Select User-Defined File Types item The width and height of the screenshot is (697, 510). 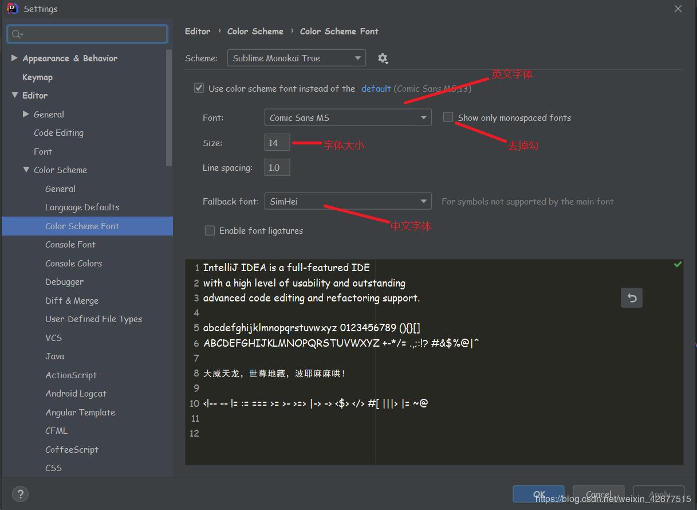[x=94, y=319]
